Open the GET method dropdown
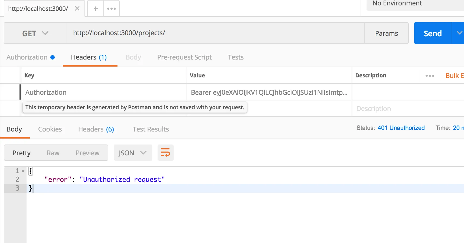Screen dimensions: 464x243 pyautogui.click(x=35, y=33)
